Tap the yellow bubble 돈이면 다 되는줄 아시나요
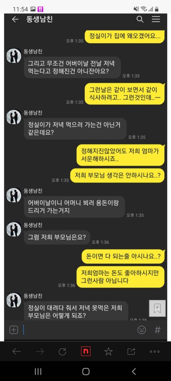 123,256
